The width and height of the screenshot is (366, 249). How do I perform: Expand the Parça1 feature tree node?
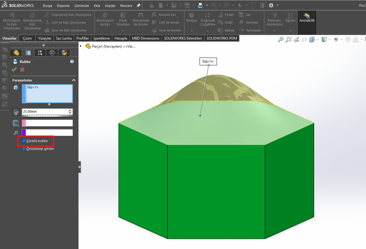[x=81, y=46]
